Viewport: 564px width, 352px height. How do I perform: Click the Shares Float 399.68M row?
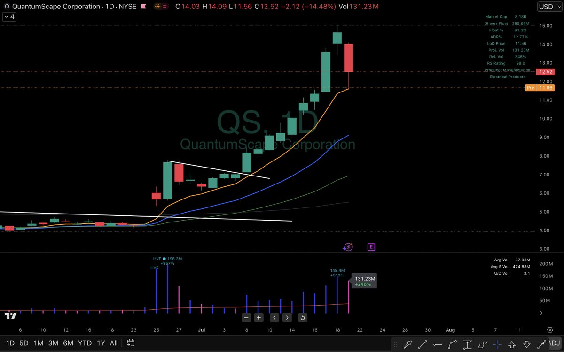[x=507, y=23]
